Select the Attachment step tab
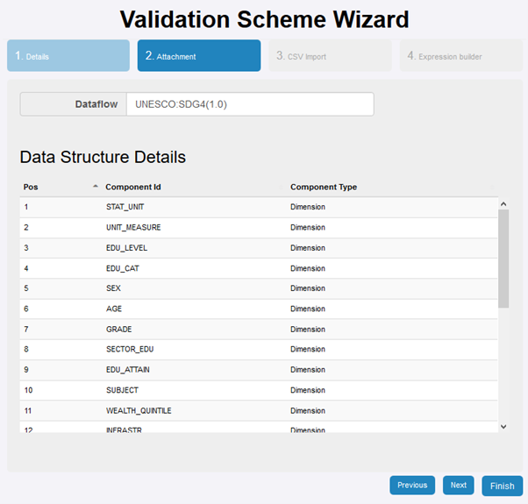This screenshot has width=528, height=504. [198, 56]
